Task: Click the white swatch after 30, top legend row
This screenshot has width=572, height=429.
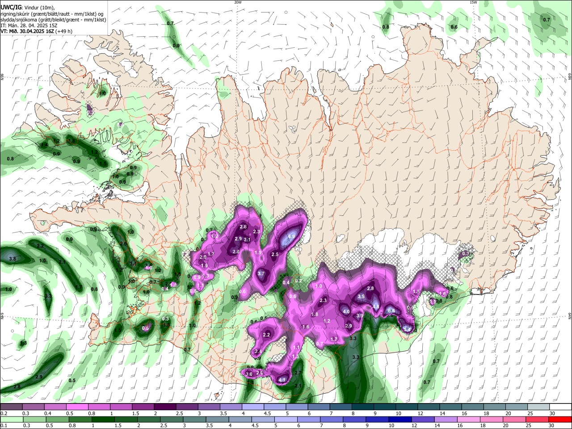Action: [559, 407]
